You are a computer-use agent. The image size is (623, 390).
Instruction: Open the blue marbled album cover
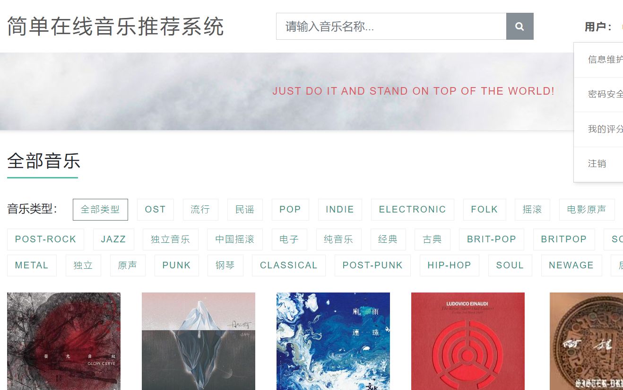(x=333, y=341)
